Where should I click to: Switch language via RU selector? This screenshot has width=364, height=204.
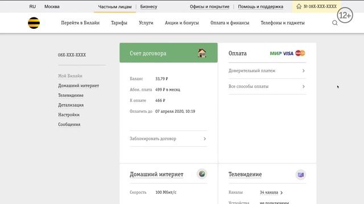click(32, 7)
